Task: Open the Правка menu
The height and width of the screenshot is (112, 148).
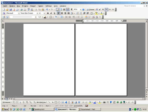Action: (x=12, y=6)
